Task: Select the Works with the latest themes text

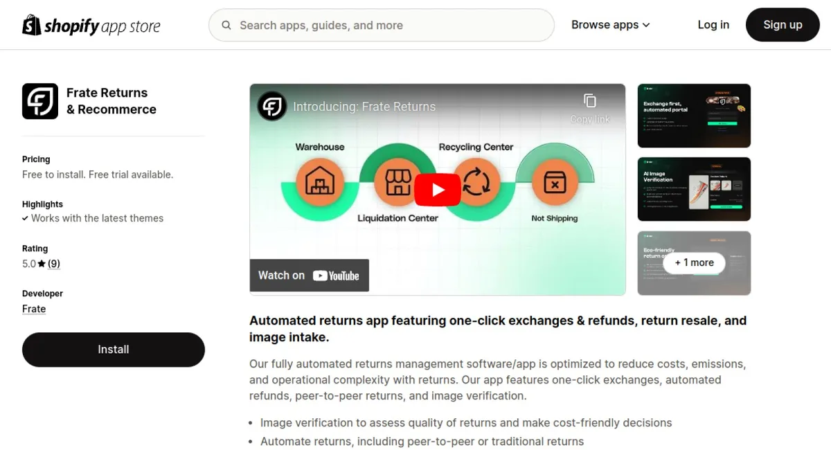Action: 98,218
